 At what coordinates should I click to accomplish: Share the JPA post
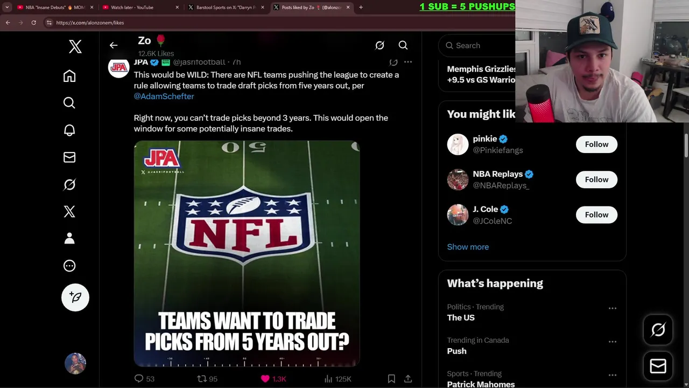(x=408, y=379)
